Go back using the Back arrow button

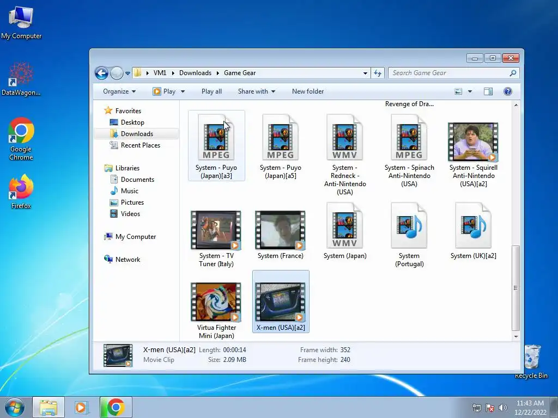click(x=101, y=73)
